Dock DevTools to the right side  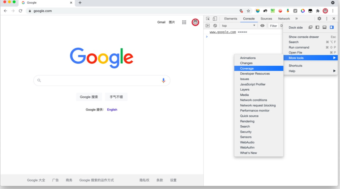[x=331, y=27]
